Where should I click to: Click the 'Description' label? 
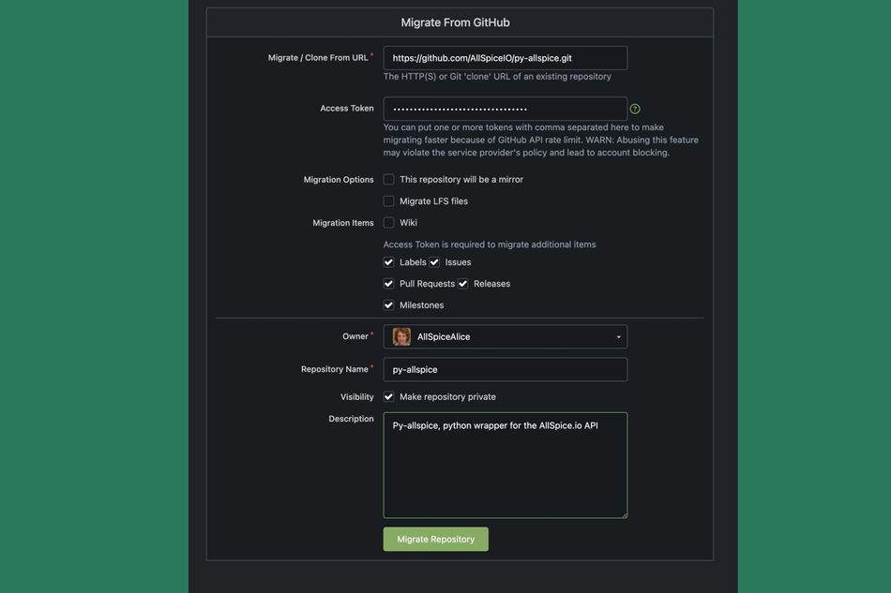(351, 419)
